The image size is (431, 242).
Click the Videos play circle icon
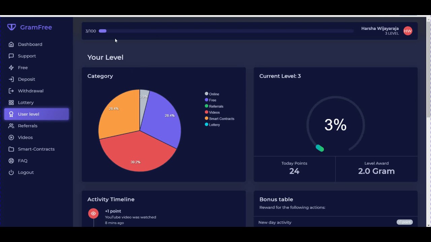pos(11,137)
